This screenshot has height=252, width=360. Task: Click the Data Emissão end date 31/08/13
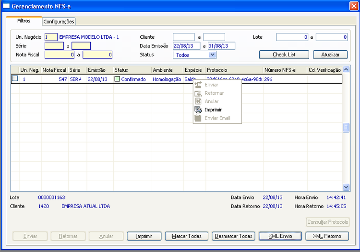tap(222, 46)
